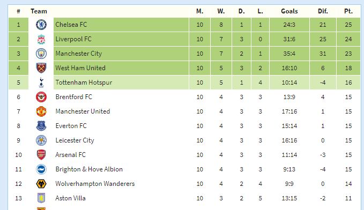Click the W. wins column header

[x=221, y=11]
